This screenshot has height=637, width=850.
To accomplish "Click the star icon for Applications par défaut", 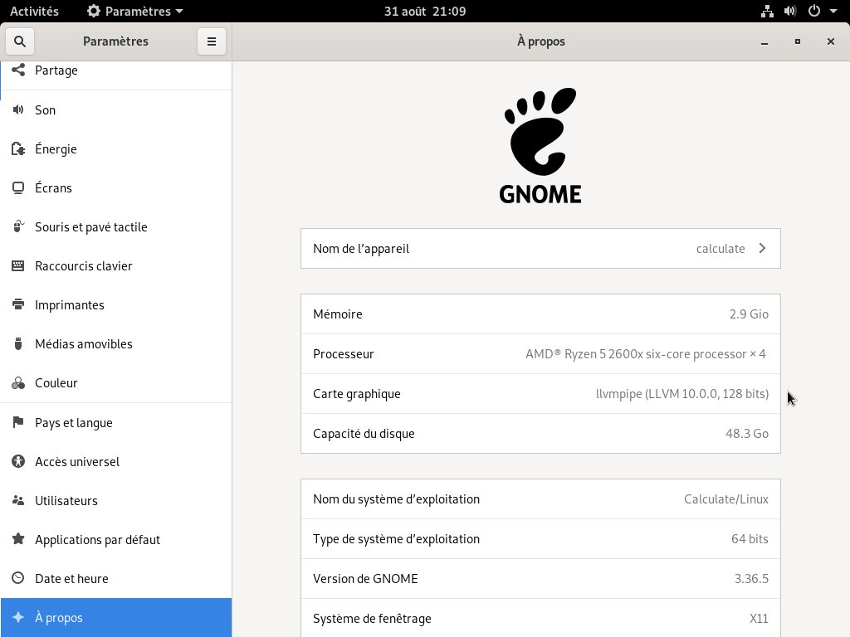I will tap(18, 539).
